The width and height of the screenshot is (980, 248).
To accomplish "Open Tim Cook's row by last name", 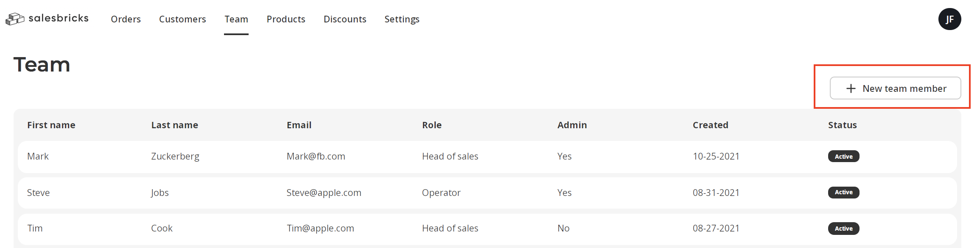I will (162, 229).
